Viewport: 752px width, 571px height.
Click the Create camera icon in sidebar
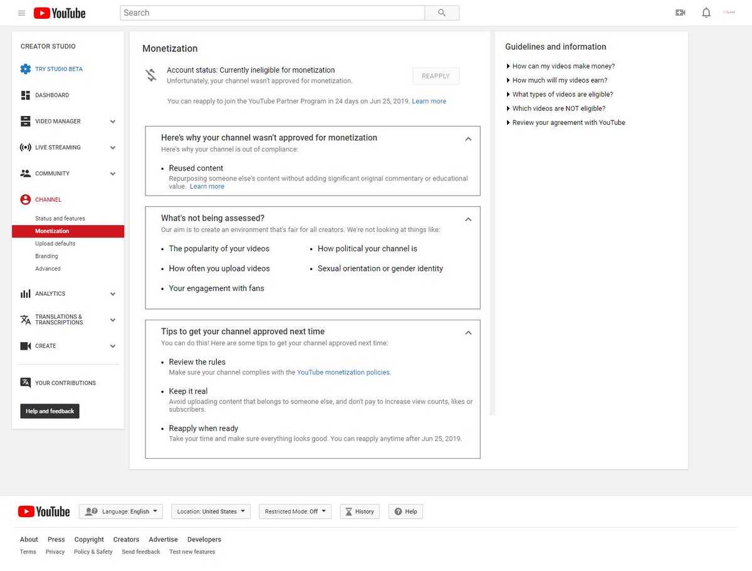[x=25, y=346]
